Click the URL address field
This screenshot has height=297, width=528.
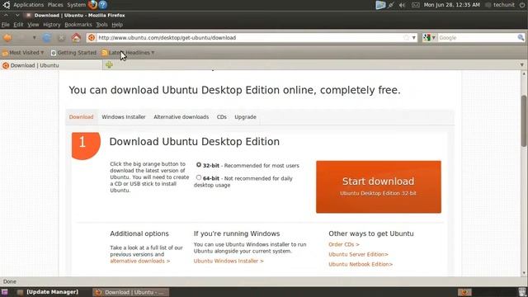249,38
